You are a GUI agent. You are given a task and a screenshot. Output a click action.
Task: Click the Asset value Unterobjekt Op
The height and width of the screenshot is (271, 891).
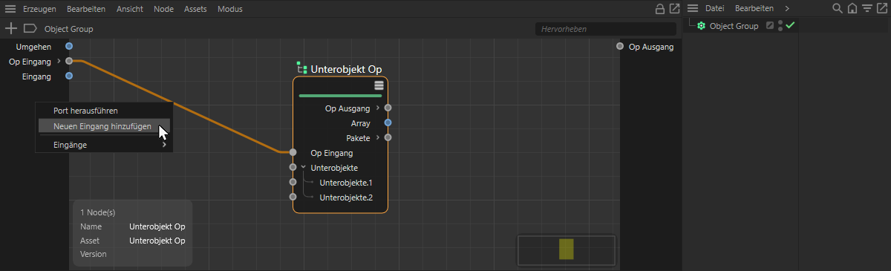(157, 241)
